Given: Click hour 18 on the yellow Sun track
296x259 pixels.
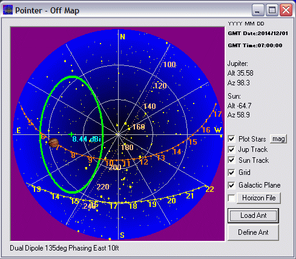Looking at the screenshot, I should 133,206.
